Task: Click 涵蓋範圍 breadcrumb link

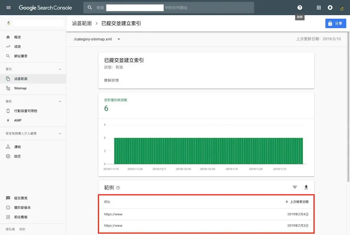Action: pyautogui.click(x=82, y=23)
